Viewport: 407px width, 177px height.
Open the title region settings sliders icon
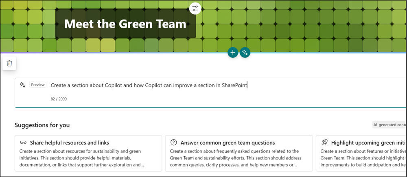[x=195, y=8]
